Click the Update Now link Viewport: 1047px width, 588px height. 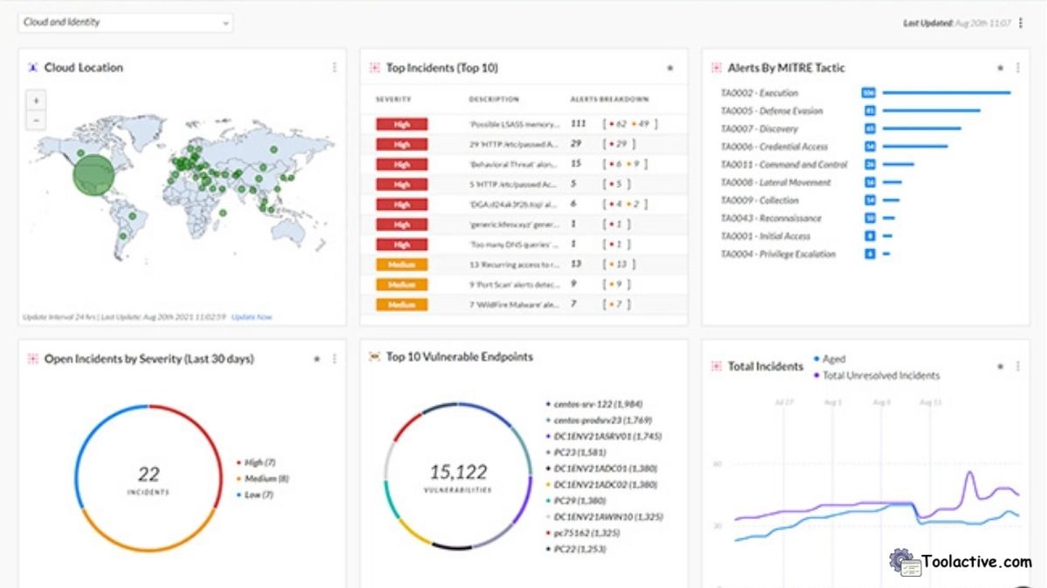point(251,317)
